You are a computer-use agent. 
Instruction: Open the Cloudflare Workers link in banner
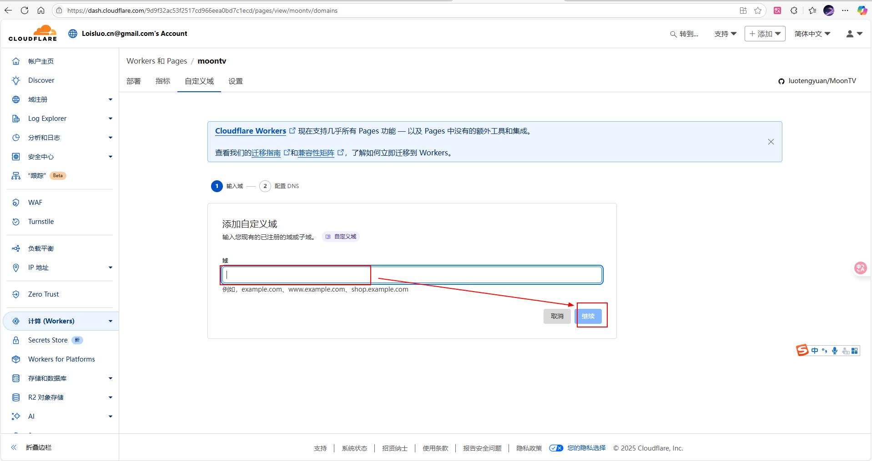tap(251, 131)
